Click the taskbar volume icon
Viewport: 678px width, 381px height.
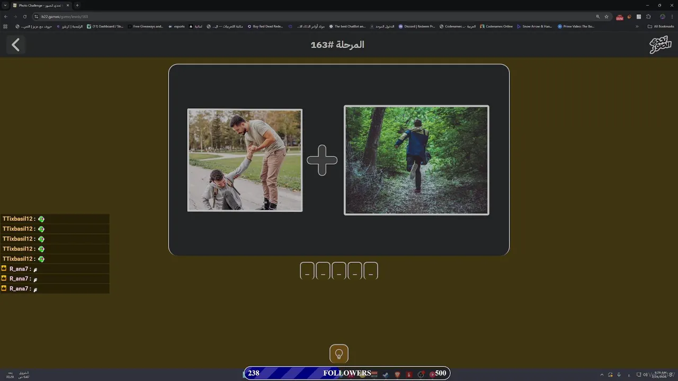click(645, 375)
